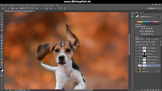Open Fläche fill arrow in Ebenen panel
The width and height of the screenshot is (162, 91).
161,45
